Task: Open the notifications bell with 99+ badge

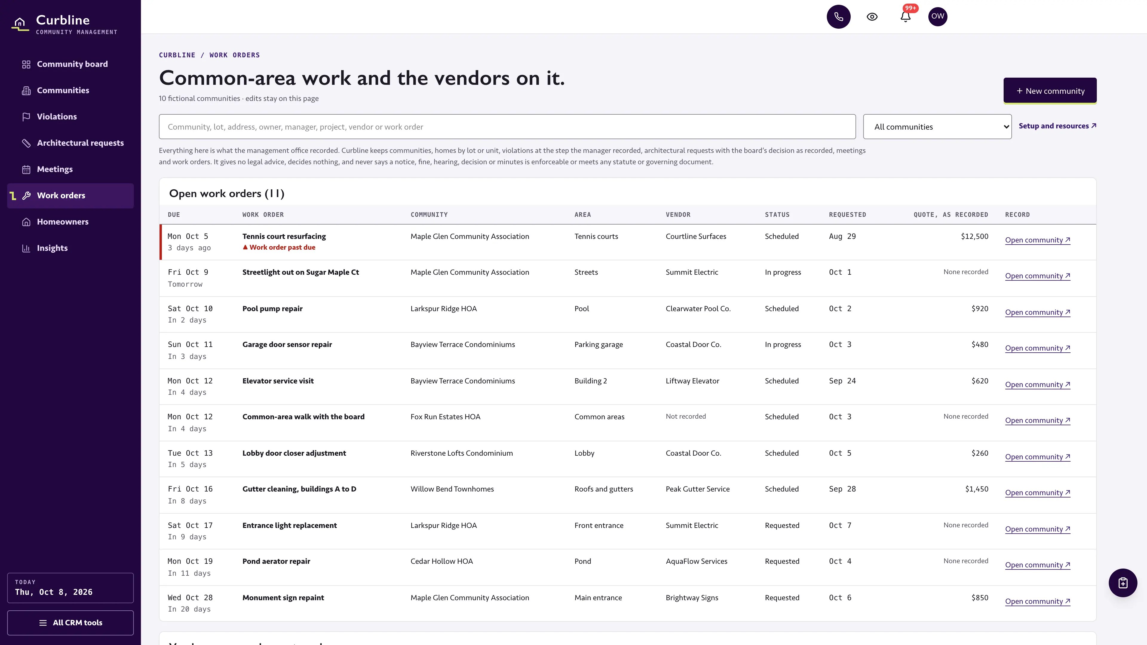Action: pyautogui.click(x=905, y=16)
